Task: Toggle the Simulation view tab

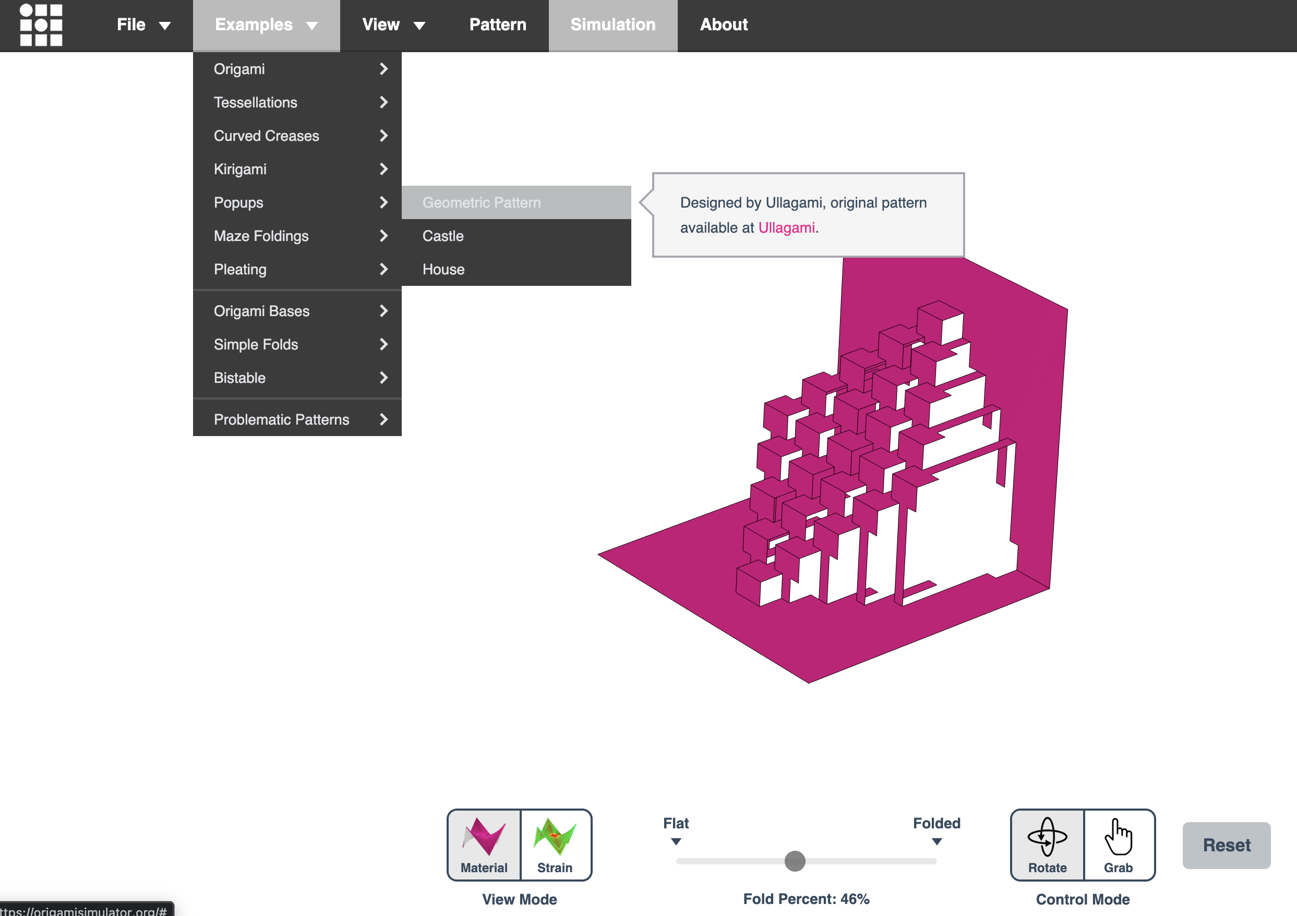Action: (x=613, y=25)
